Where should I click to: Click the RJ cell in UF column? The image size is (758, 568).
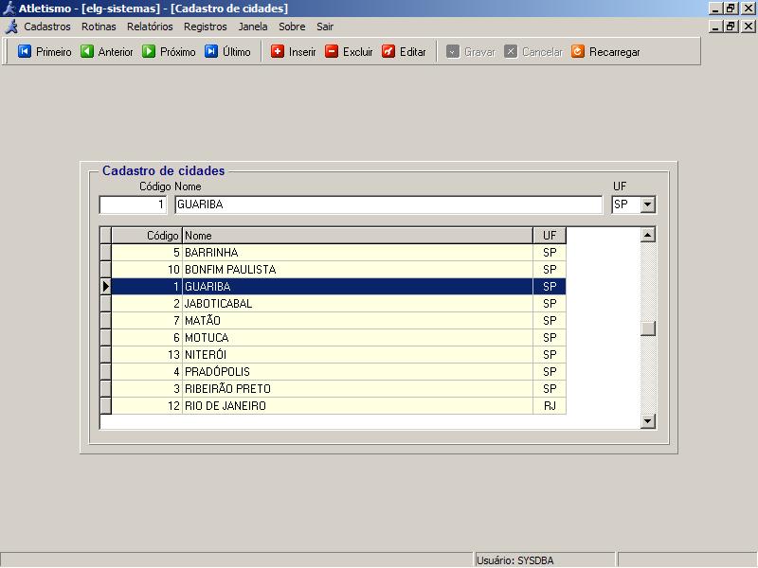(x=550, y=406)
